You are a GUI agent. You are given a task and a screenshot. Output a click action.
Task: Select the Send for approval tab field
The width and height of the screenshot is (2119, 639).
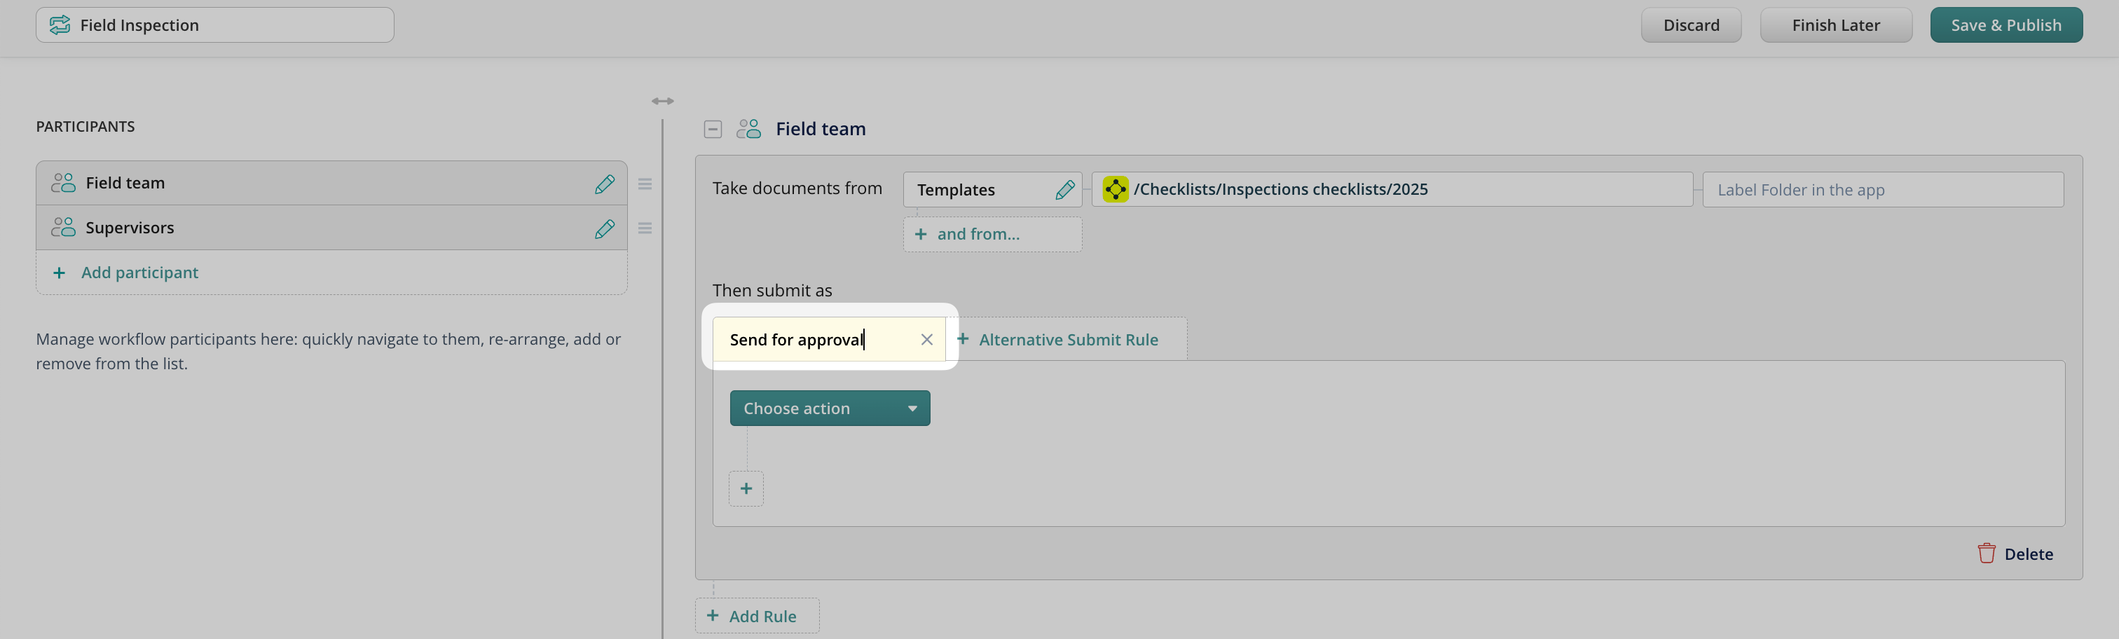[x=814, y=340]
